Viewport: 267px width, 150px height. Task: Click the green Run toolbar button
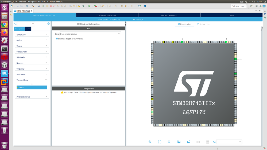89,6
